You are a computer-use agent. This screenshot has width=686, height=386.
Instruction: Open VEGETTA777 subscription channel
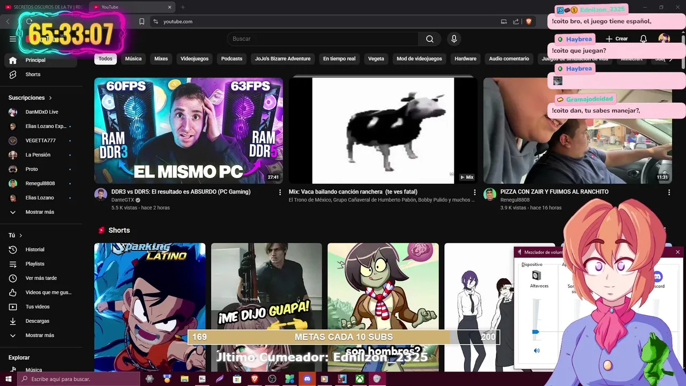(x=41, y=140)
